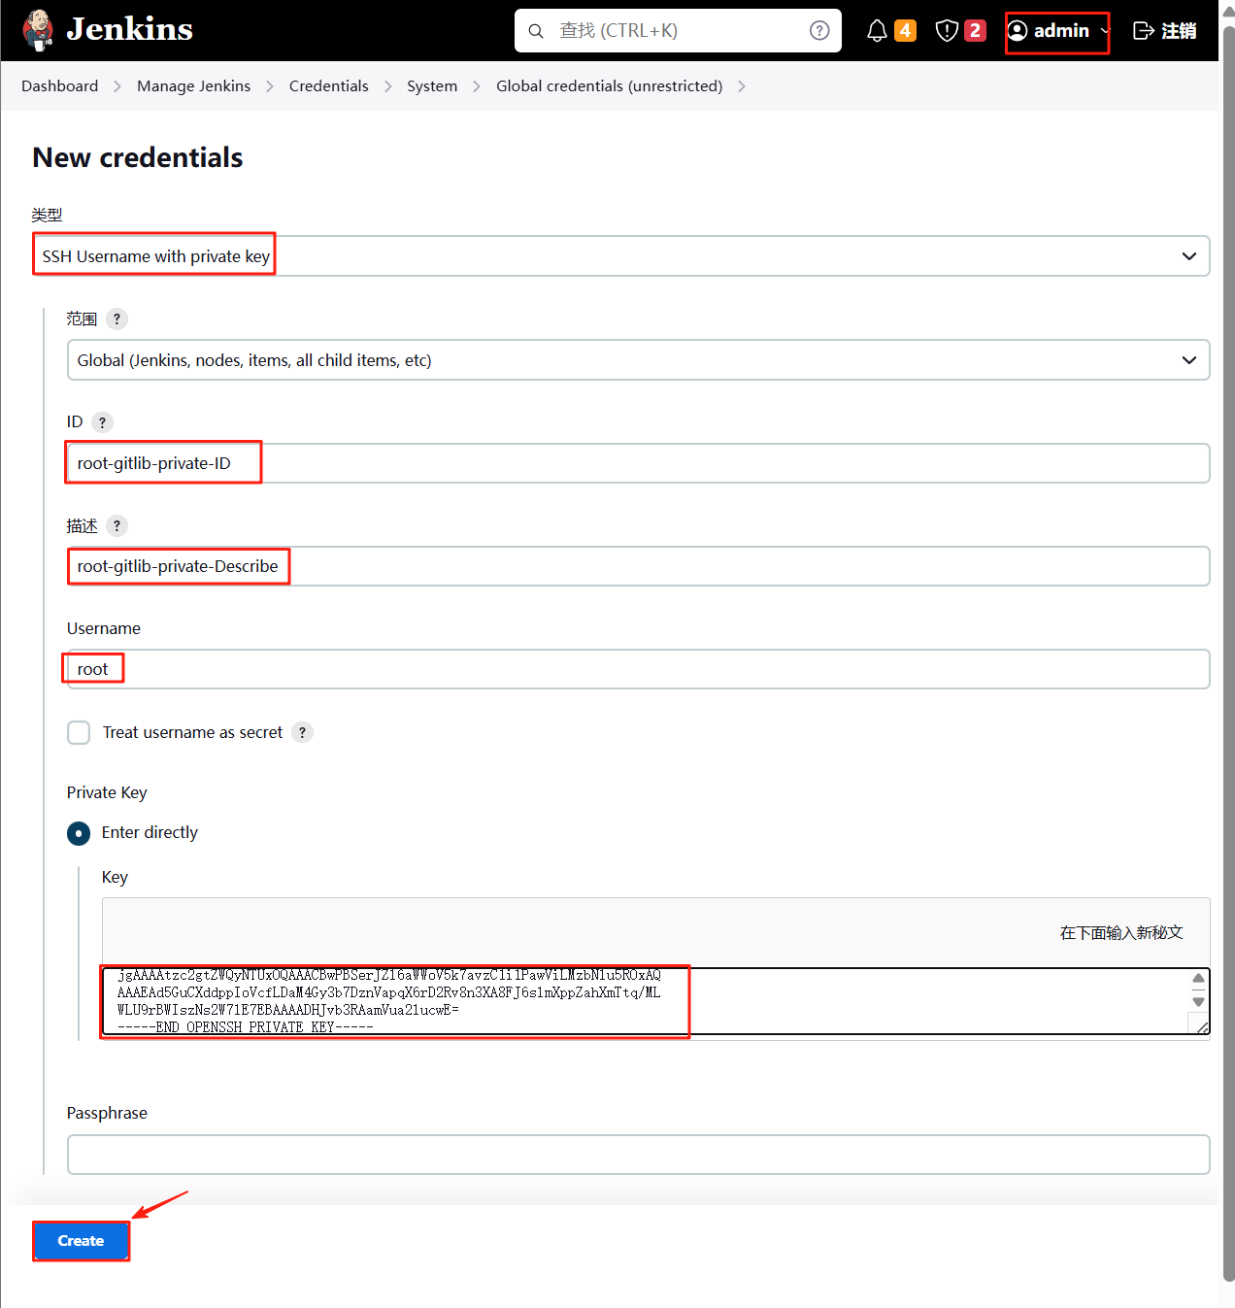Click the Jenkins butler logo
The width and height of the screenshot is (1235, 1308).
pos(38,30)
